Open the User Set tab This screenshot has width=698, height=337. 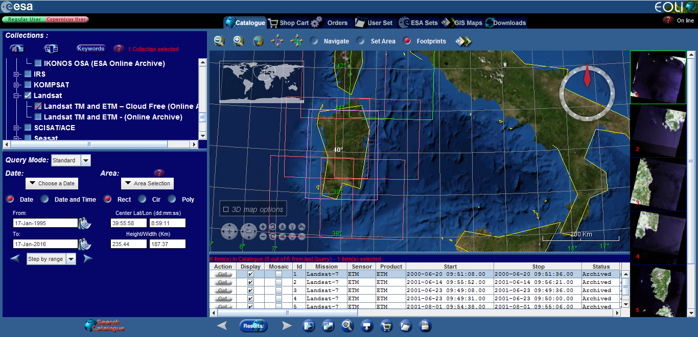pos(375,22)
